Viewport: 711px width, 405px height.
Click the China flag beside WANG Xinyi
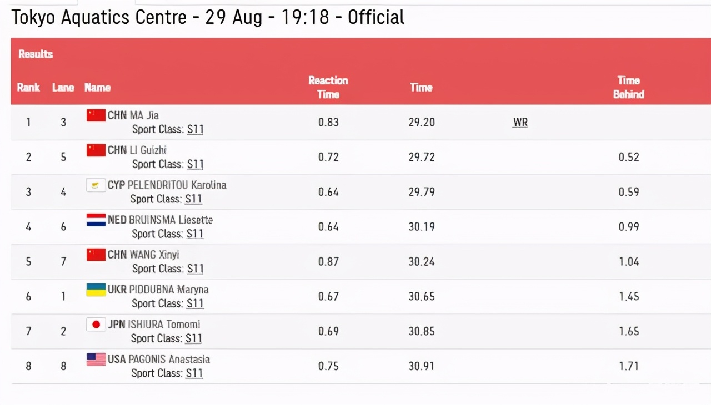tap(96, 255)
